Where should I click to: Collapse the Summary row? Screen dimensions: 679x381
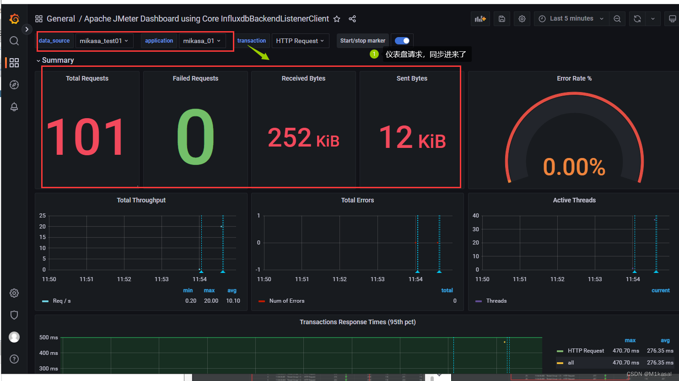[x=55, y=60]
